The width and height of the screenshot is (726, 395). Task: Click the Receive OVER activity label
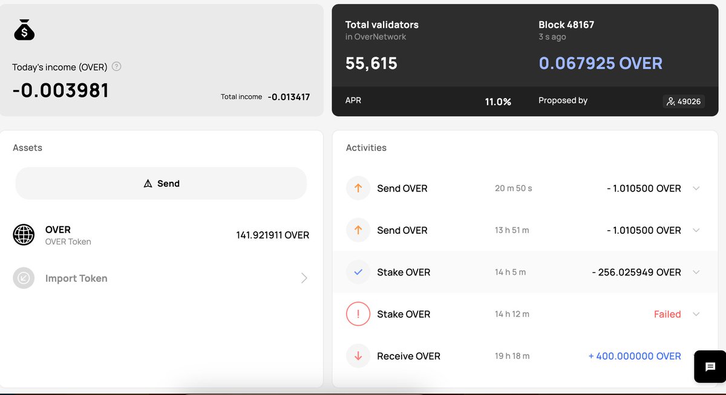click(x=408, y=356)
